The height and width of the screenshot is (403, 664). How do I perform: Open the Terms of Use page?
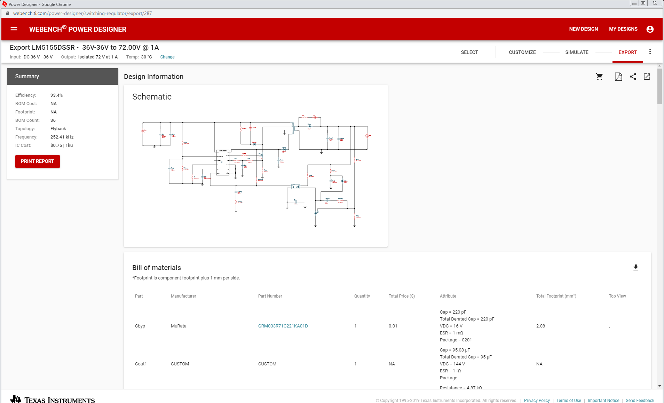pyautogui.click(x=569, y=400)
